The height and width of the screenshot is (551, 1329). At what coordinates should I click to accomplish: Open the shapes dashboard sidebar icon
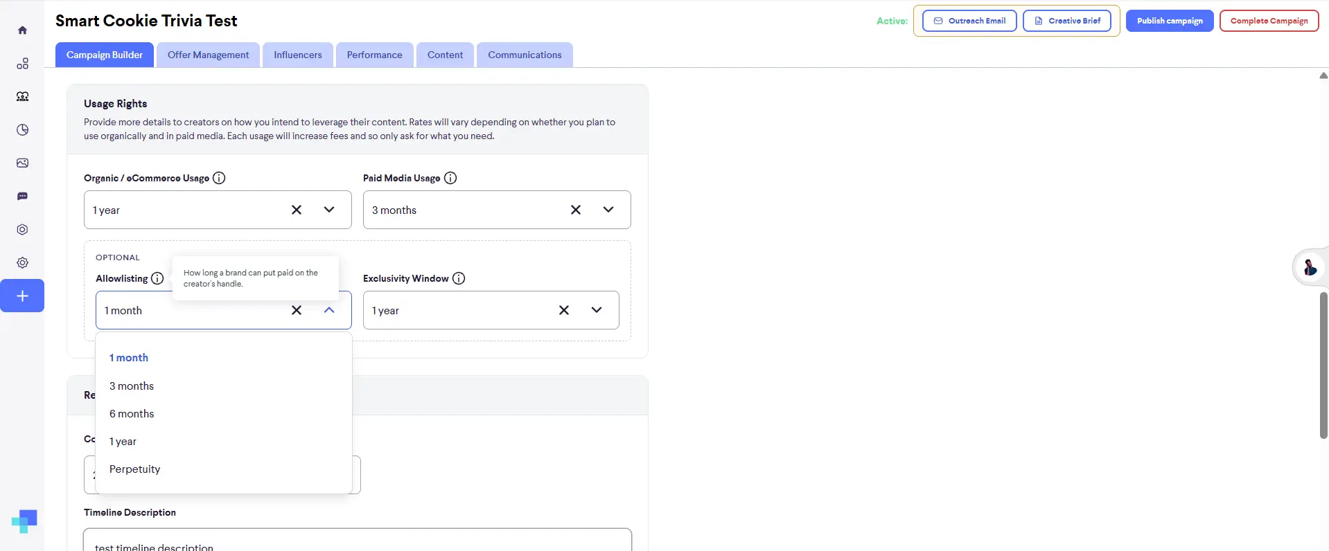pyautogui.click(x=22, y=64)
